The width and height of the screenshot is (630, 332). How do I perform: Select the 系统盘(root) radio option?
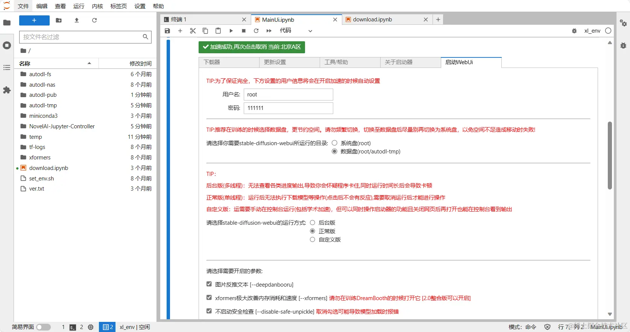pos(334,143)
